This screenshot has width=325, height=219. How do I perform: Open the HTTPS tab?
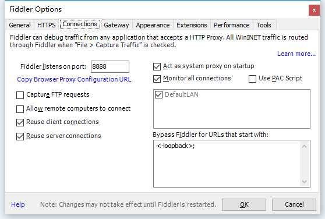tap(47, 25)
